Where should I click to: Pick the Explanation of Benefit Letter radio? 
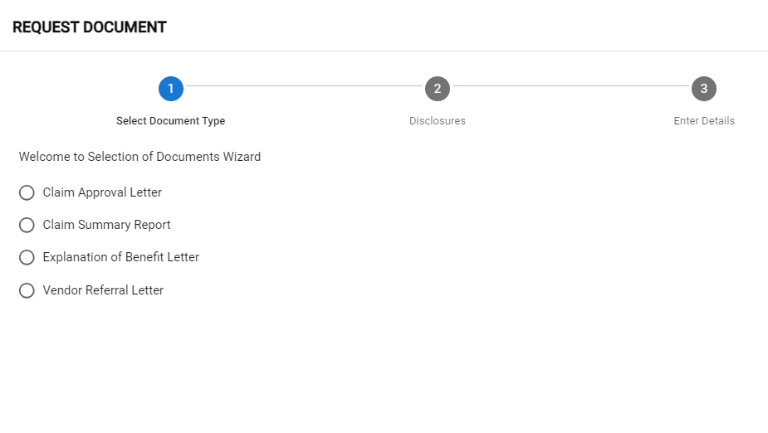[27, 257]
